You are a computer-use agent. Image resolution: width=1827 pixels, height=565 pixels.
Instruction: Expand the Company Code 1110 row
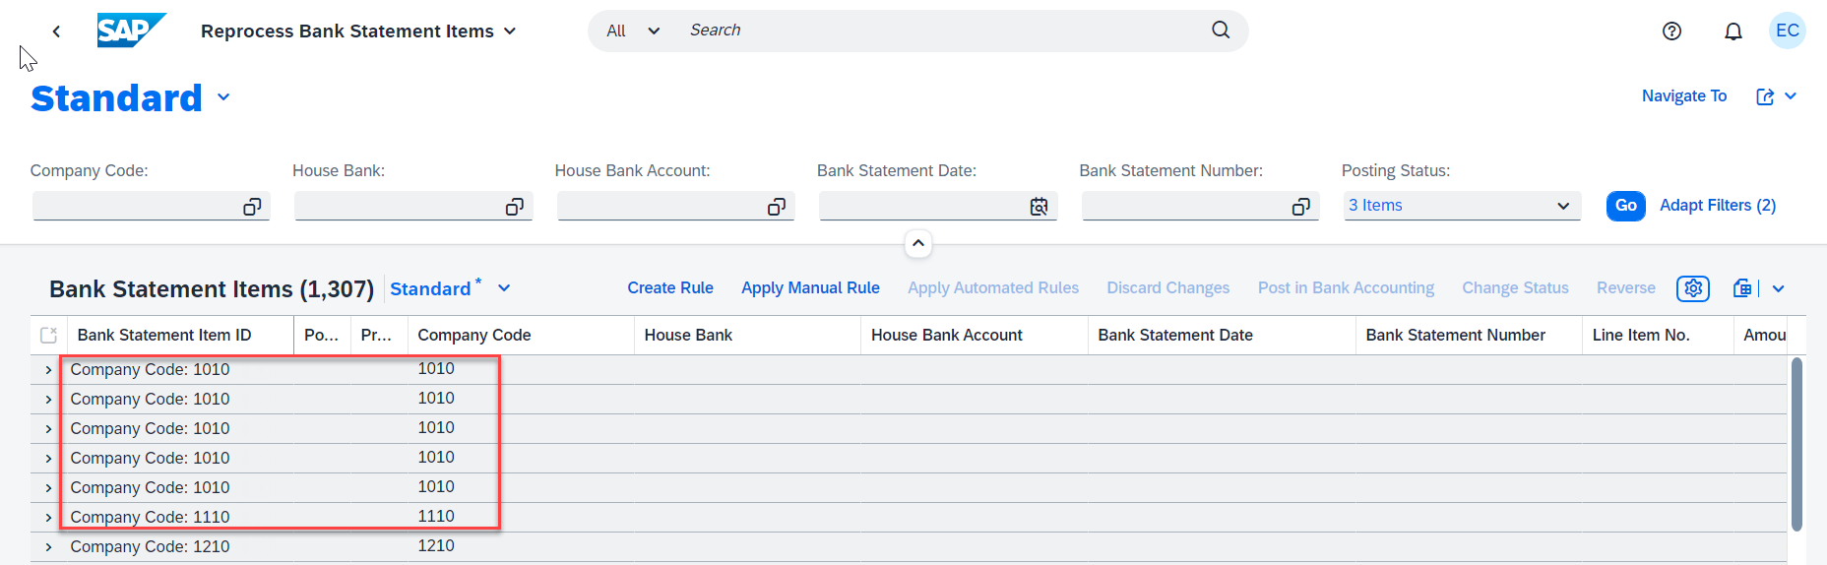click(48, 518)
